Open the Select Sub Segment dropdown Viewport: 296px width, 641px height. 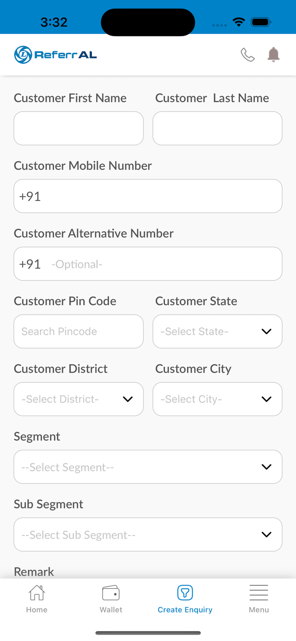(148, 535)
